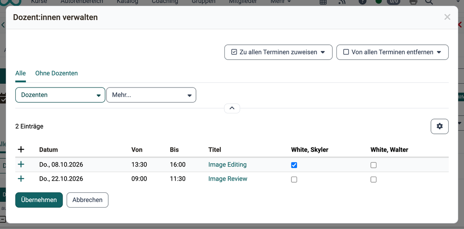Collapse the filter section with chevron
The width and height of the screenshot is (464, 229).
coord(232,108)
